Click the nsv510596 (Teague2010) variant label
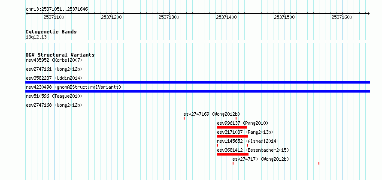Image resolution: width=382 pixels, height=180 pixels. click(54, 96)
